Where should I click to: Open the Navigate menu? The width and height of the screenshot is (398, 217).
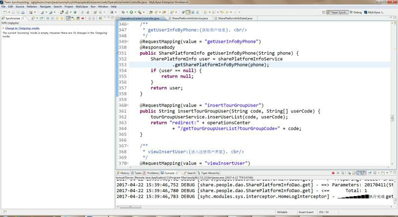point(45,6)
